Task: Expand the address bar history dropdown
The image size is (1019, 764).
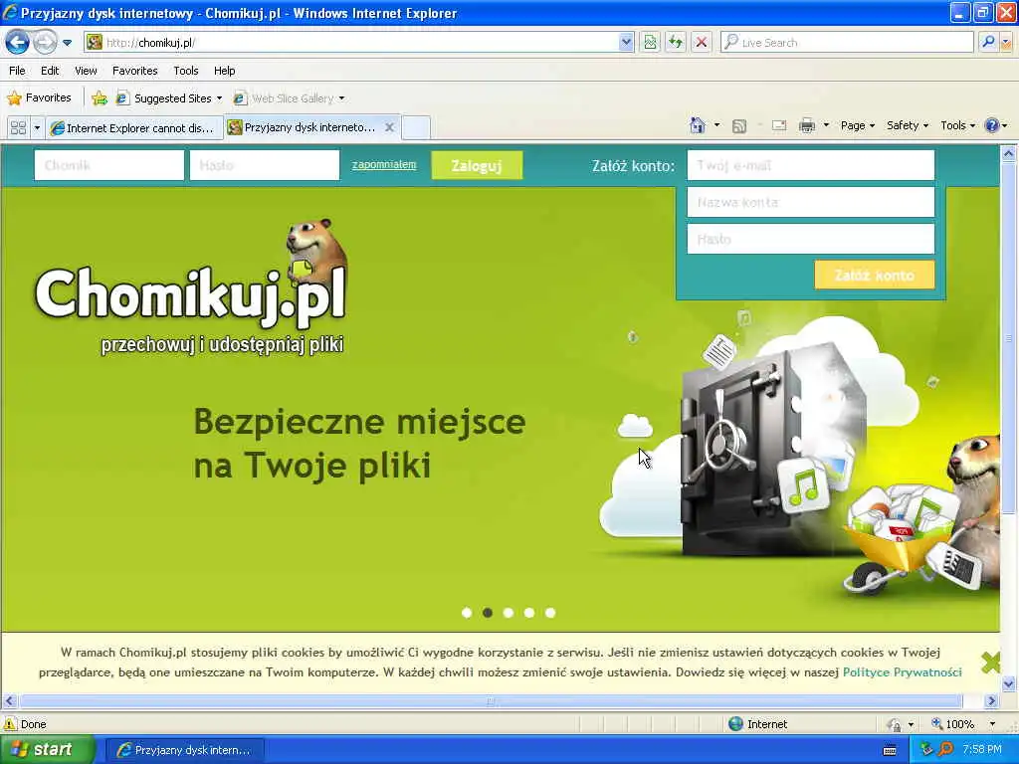Action: tap(626, 43)
